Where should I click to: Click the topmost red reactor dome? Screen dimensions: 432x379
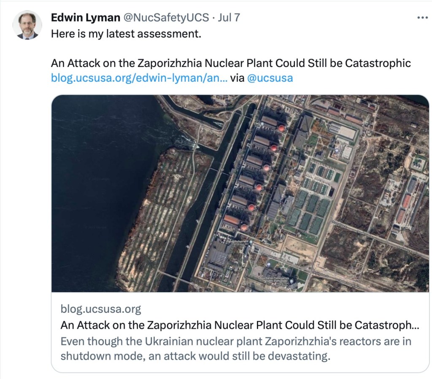click(281, 128)
